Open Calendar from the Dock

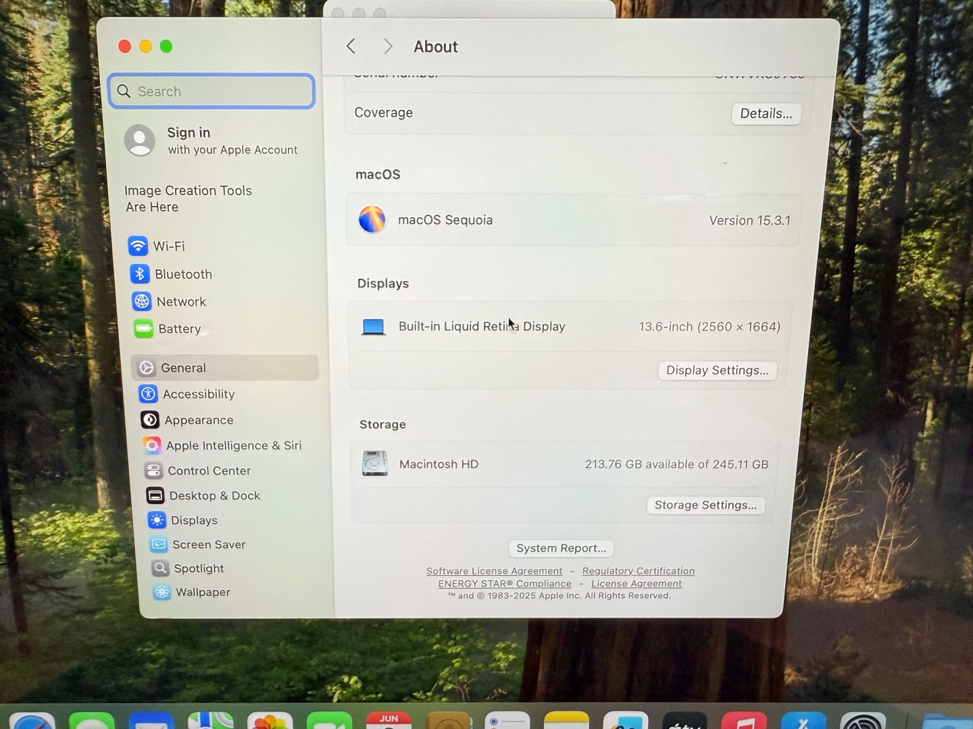pyautogui.click(x=389, y=720)
